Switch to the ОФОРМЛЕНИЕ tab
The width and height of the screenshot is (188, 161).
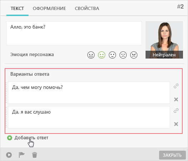click(49, 9)
